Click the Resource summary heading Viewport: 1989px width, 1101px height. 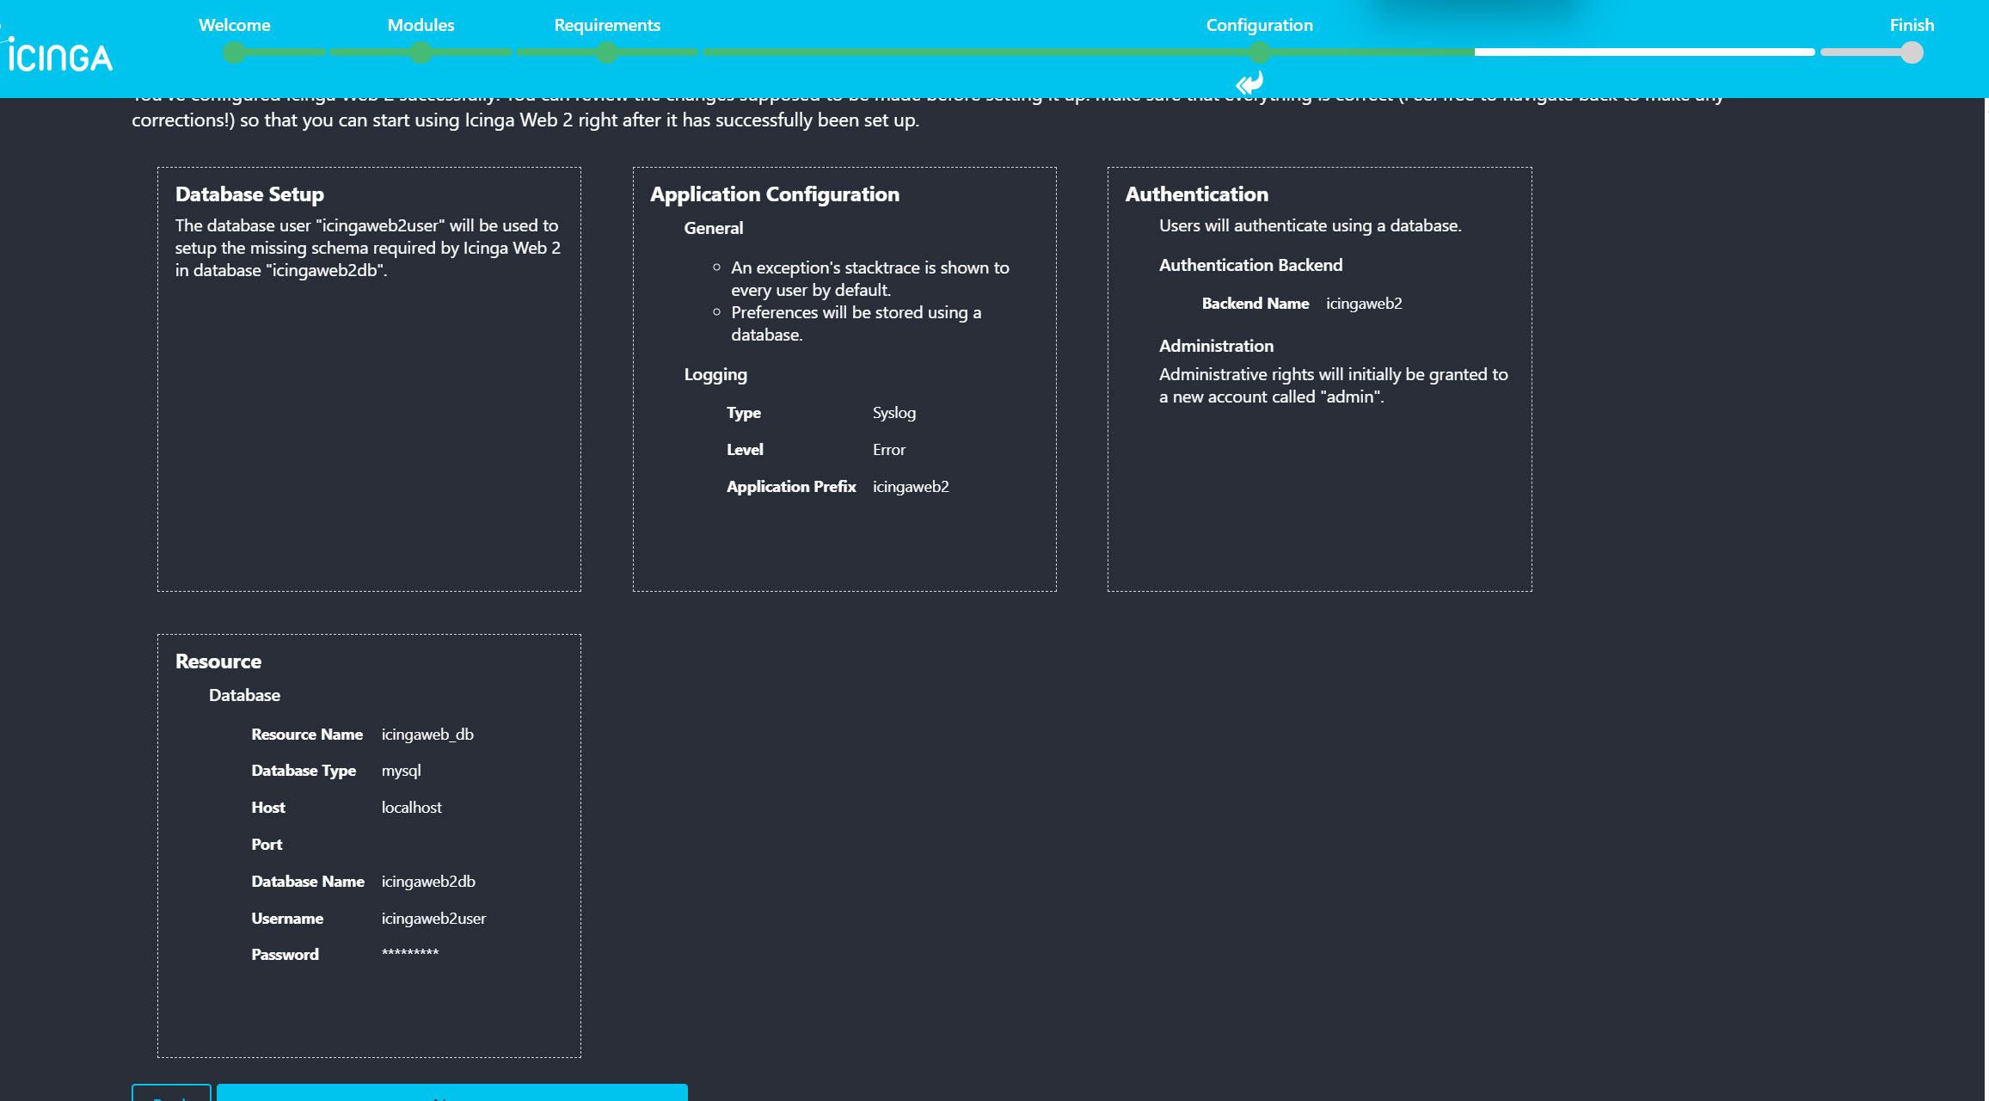tap(218, 661)
